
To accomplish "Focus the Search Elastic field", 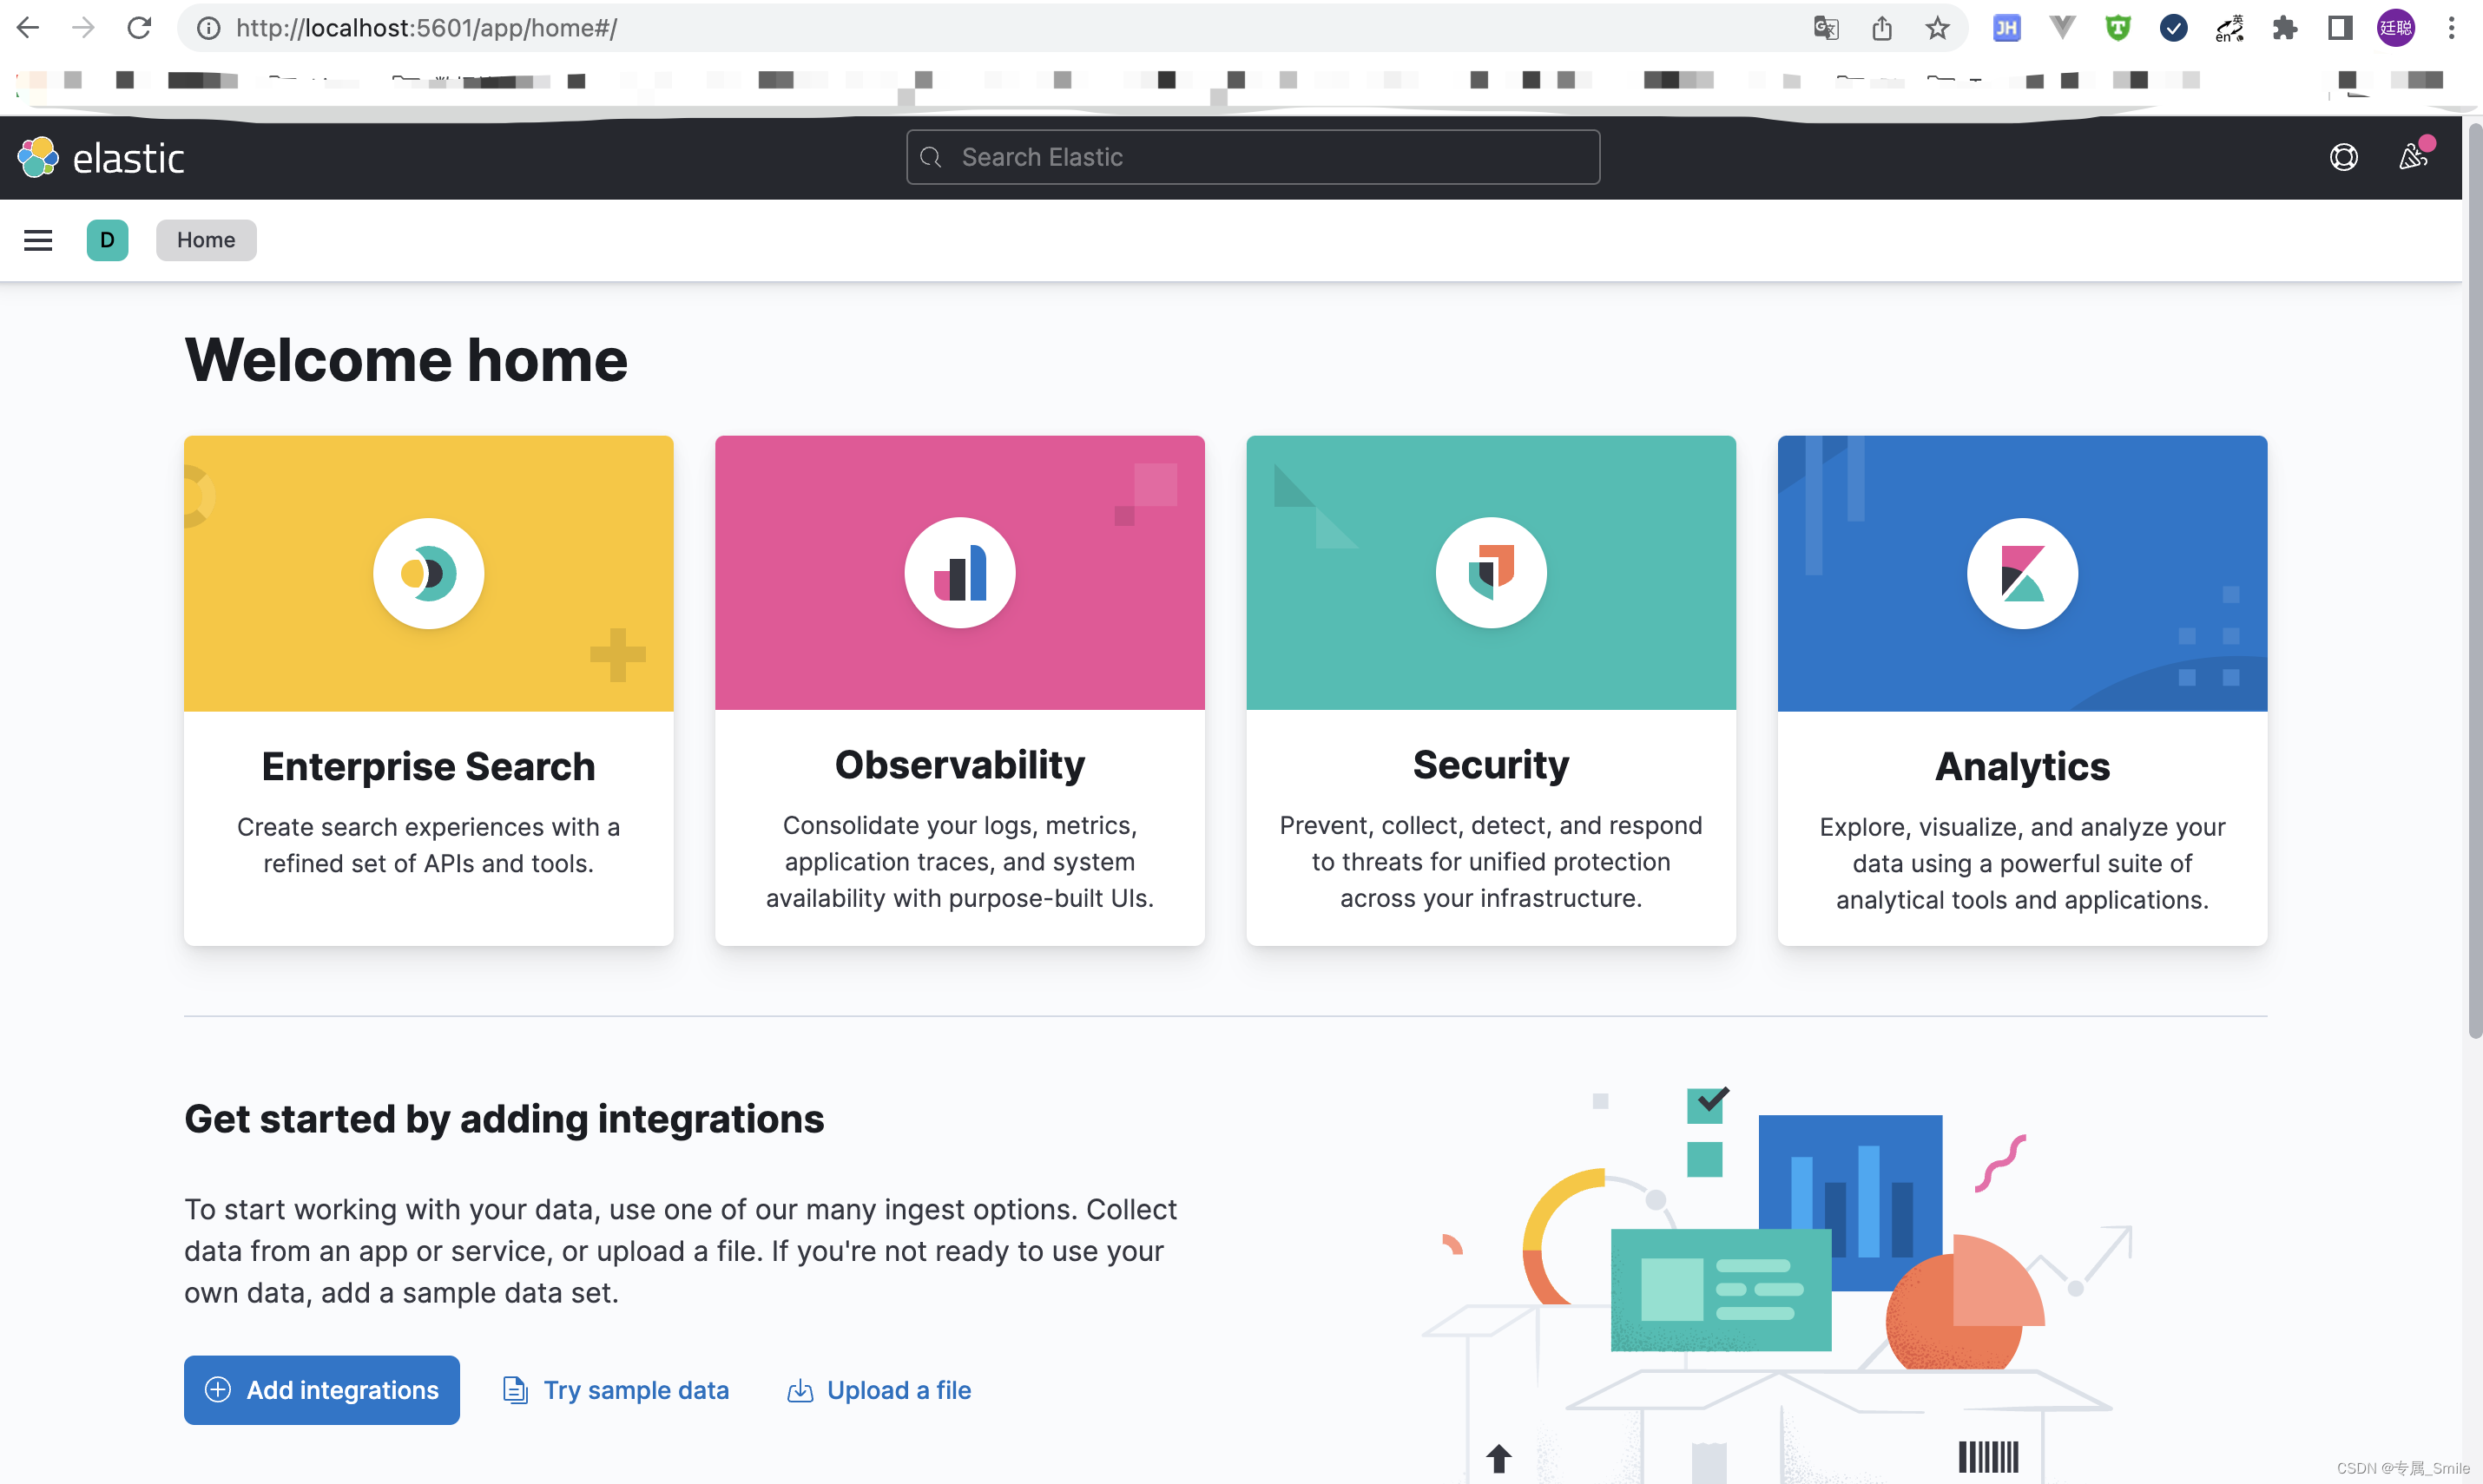I will click(x=1253, y=157).
